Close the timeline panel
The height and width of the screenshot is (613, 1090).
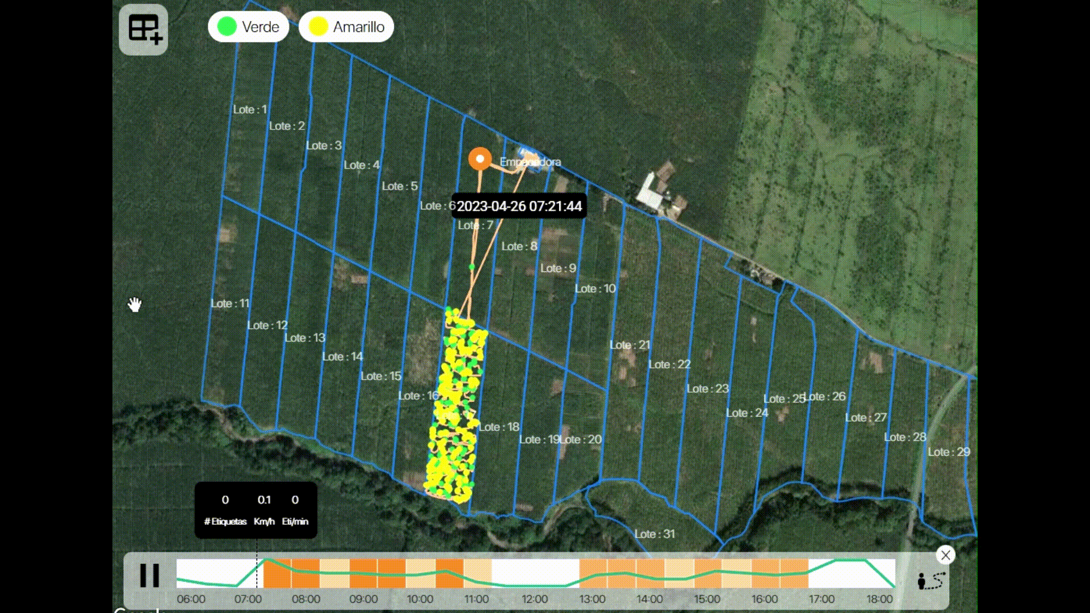point(945,555)
